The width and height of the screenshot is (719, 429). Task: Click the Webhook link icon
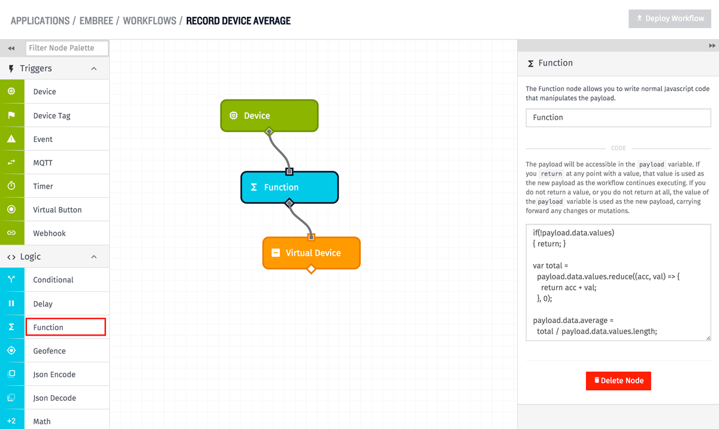[11, 232]
